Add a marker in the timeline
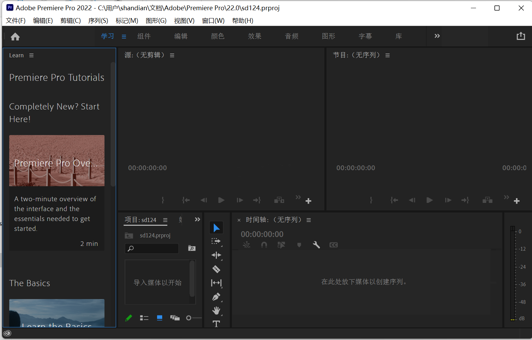Image resolution: width=532 pixels, height=340 pixels. coord(299,245)
